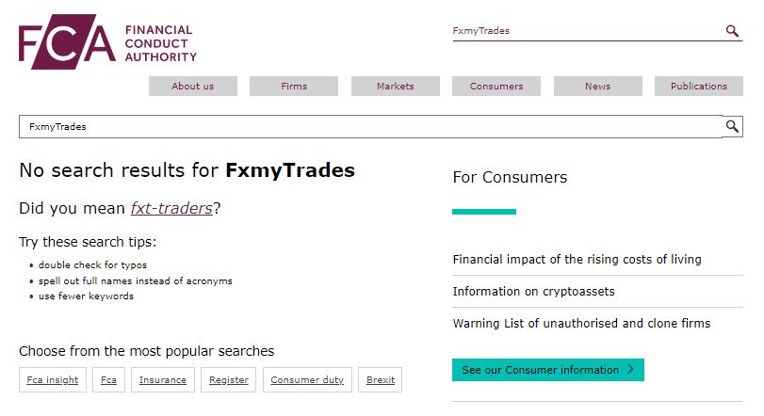Select the Brexit popular search
764x416 pixels.
380,379
